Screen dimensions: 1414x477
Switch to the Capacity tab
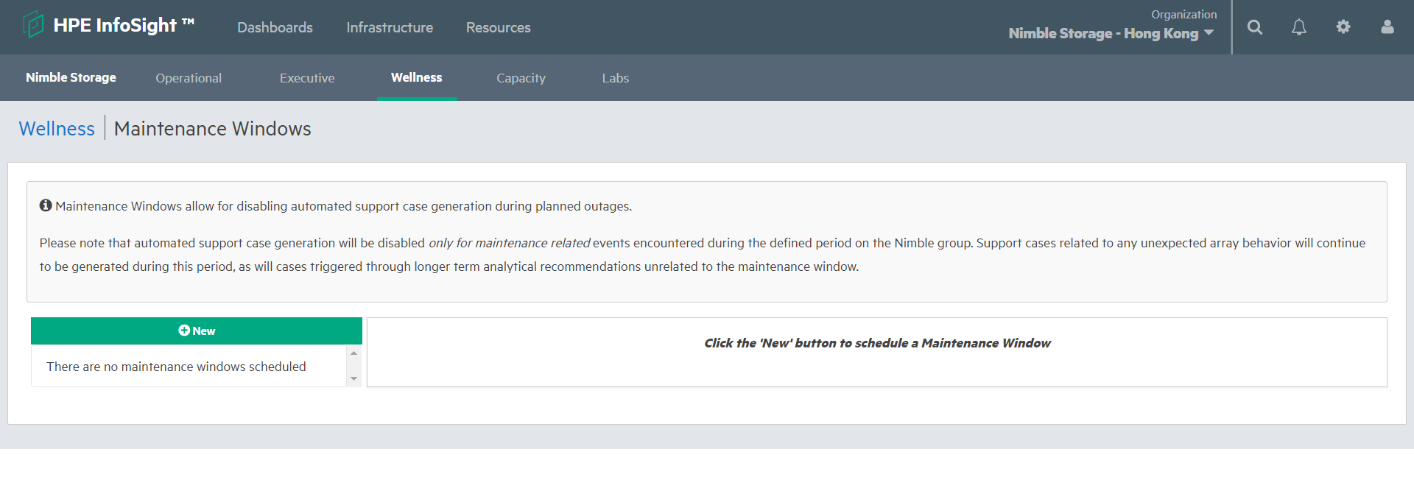pyautogui.click(x=521, y=78)
